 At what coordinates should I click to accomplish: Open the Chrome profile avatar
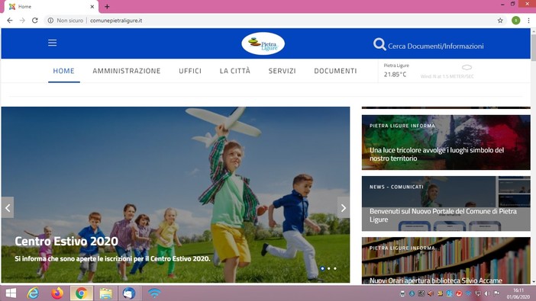[x=516, y=21]
